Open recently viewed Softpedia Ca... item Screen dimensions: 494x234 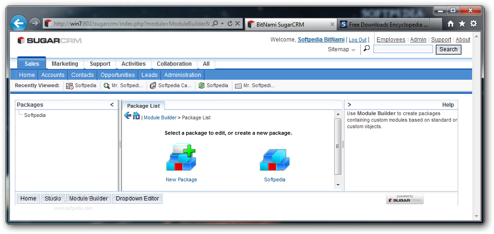point(171,85)
